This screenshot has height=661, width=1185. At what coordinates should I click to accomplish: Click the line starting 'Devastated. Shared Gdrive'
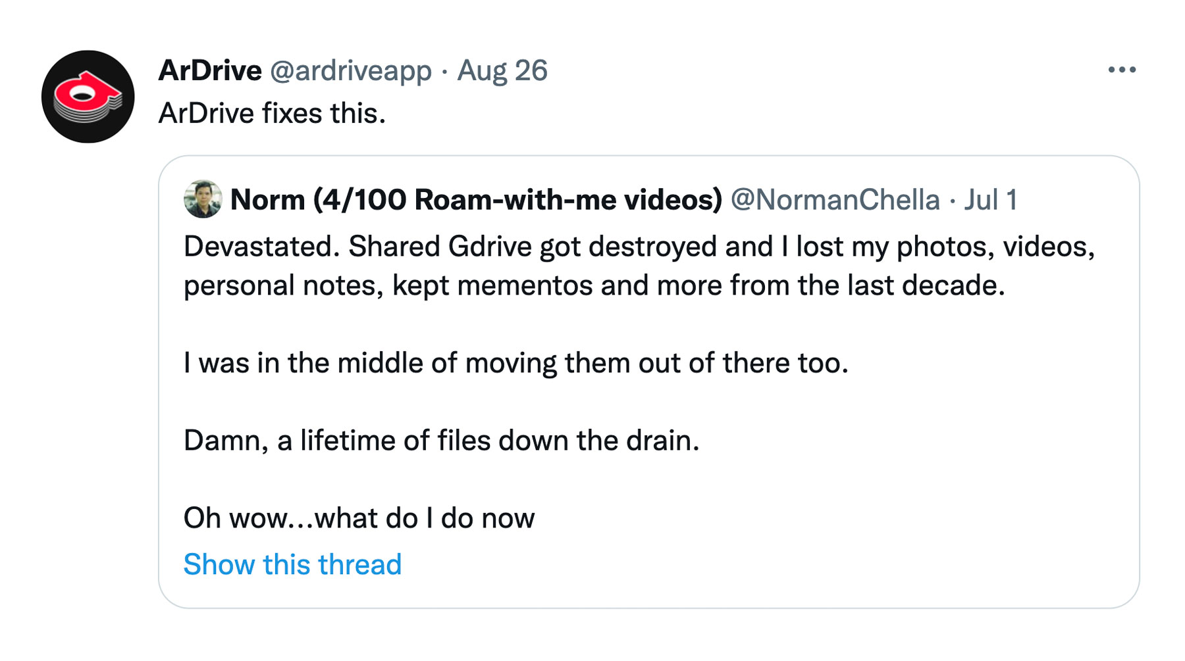coord(639,247)
